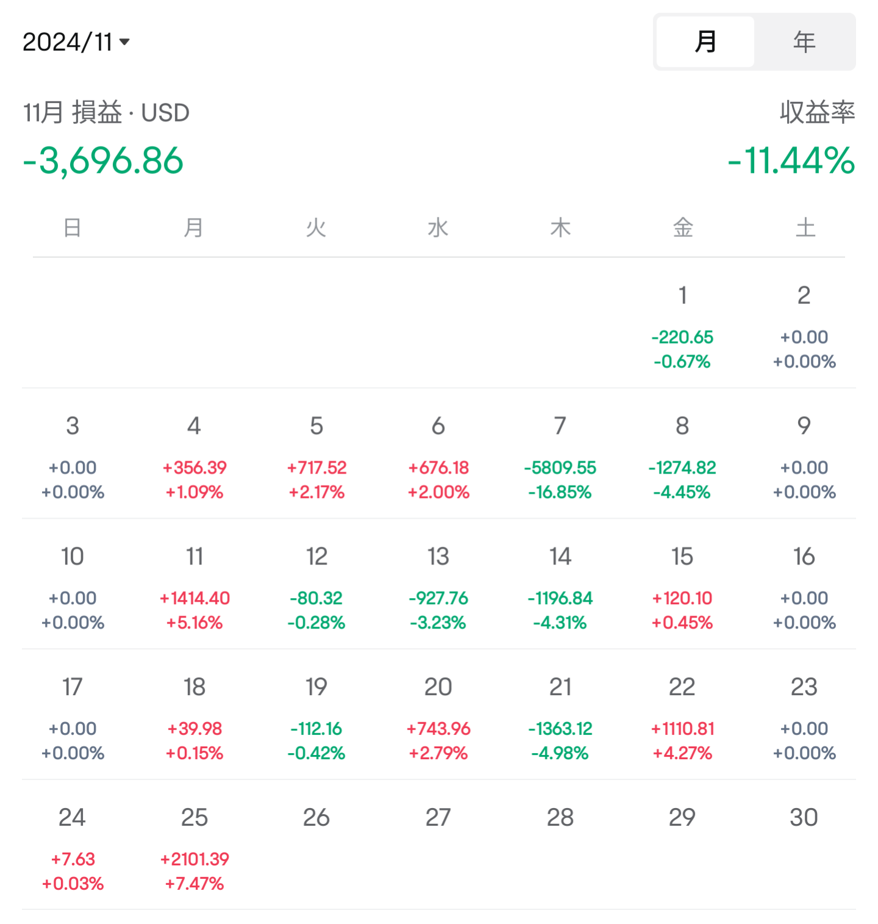
Task: Tap November 22 showing +1110.81
Action: coord(682,719)
